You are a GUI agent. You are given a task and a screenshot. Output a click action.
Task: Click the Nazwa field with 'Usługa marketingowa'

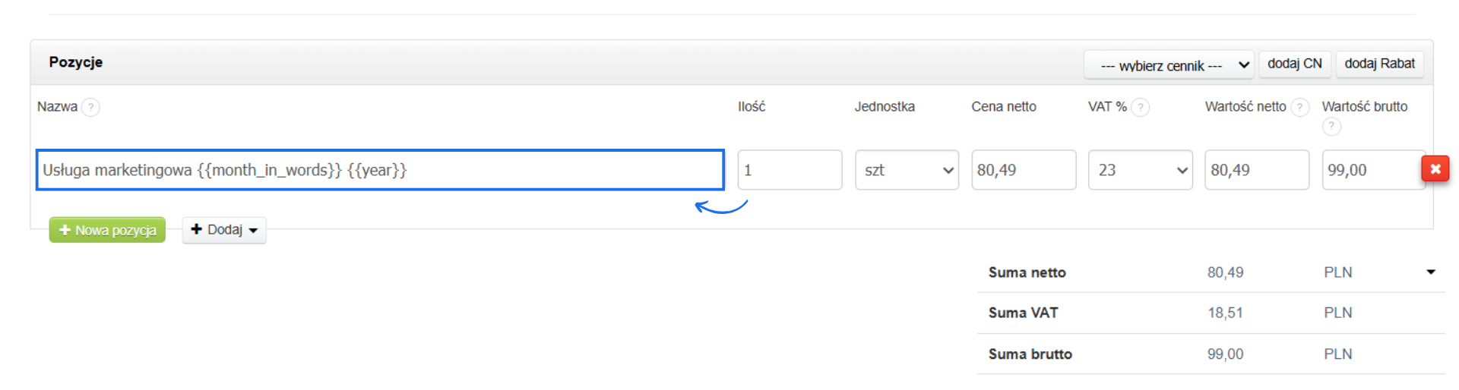click(x=380, y=170)
